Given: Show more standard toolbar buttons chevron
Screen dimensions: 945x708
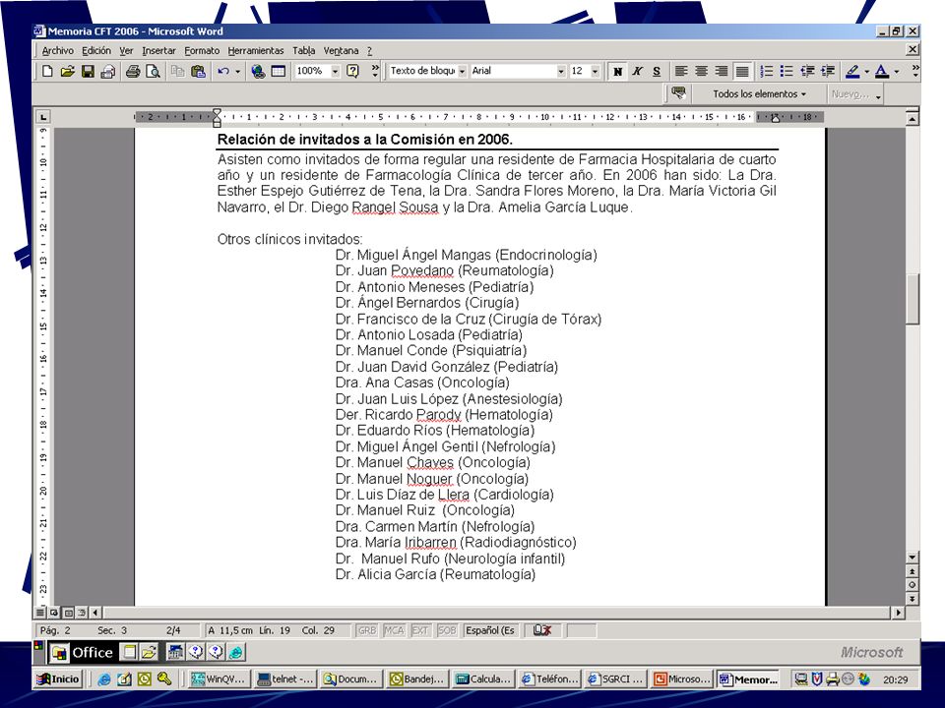Looking at the screenshot, I should pyautogui.click(x=375, y=71).
